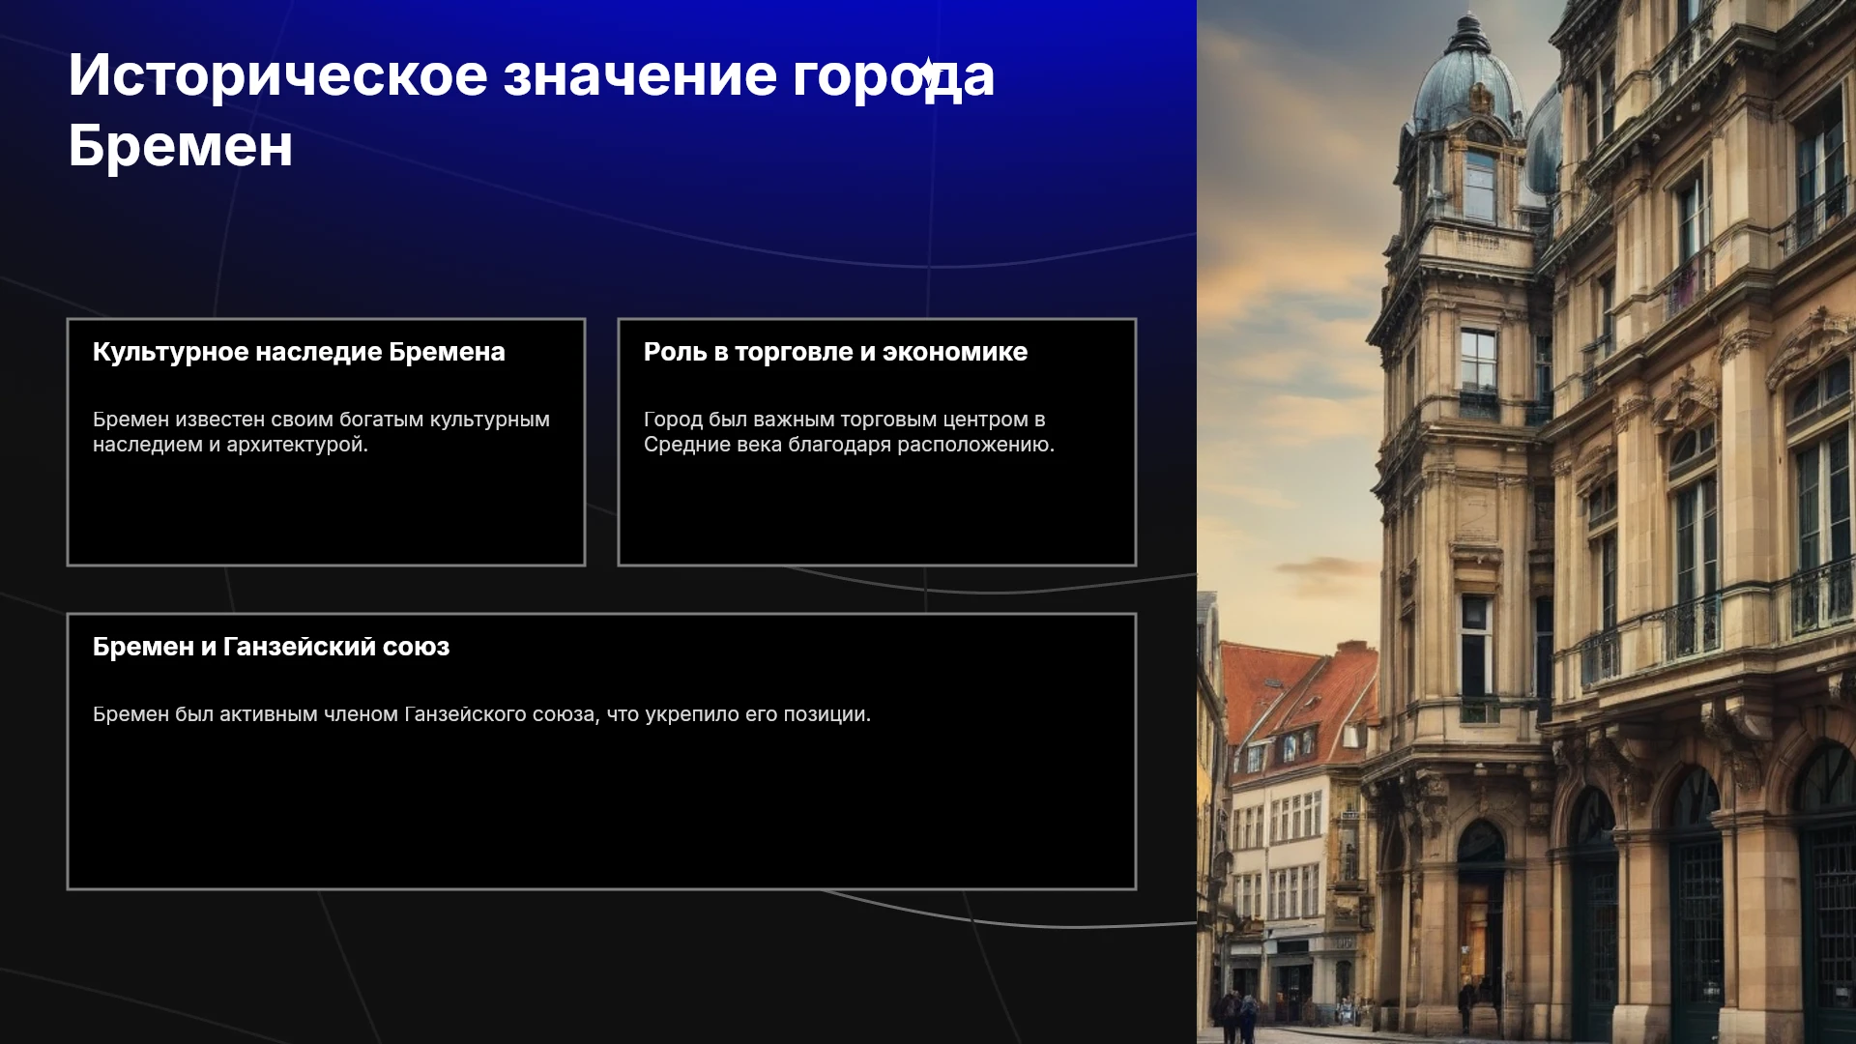Click the sentence about Hanseatic League membership
Image resolution: width=1856 pixels, height=1044 pixels.
[x=481, y=714]
